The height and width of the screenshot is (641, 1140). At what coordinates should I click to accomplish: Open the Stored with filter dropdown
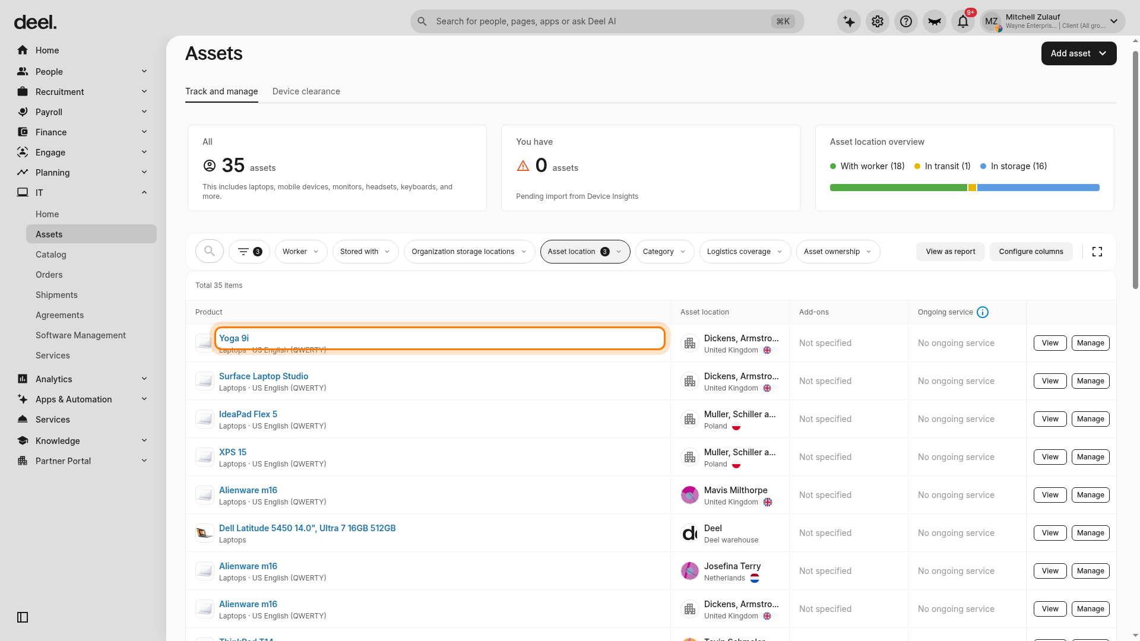coord(366,252)
